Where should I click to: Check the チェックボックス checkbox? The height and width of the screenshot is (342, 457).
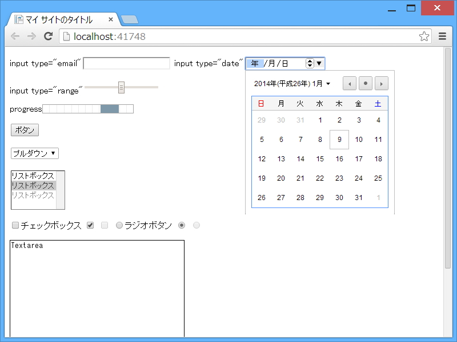coord(15,225)
